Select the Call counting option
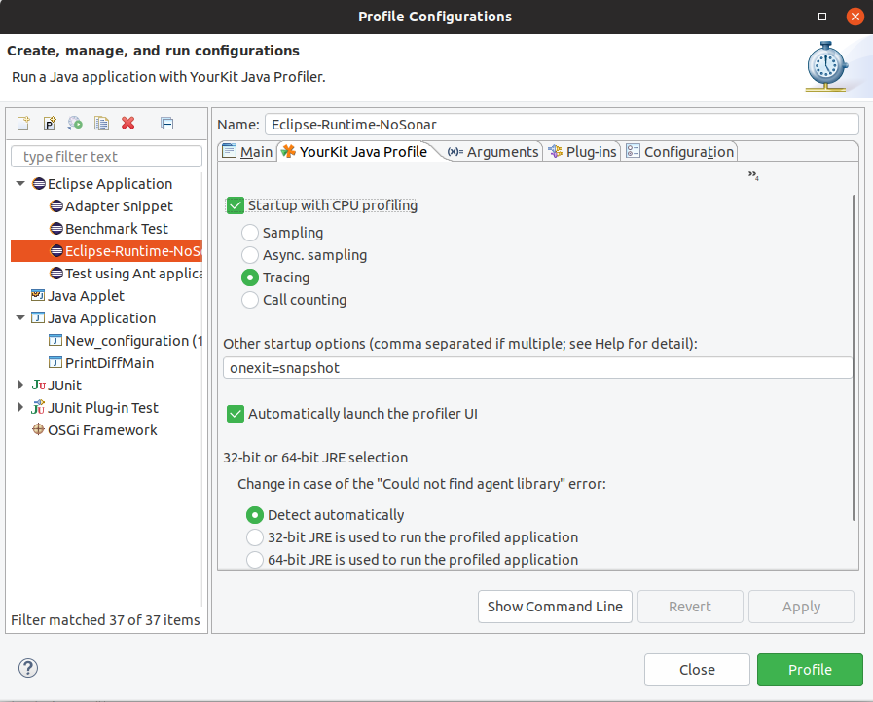 (x=250, y=300)
